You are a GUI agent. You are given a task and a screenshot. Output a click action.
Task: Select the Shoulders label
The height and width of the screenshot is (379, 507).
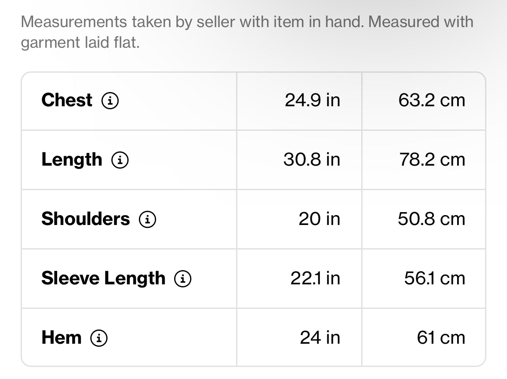(x=86, y=219)
